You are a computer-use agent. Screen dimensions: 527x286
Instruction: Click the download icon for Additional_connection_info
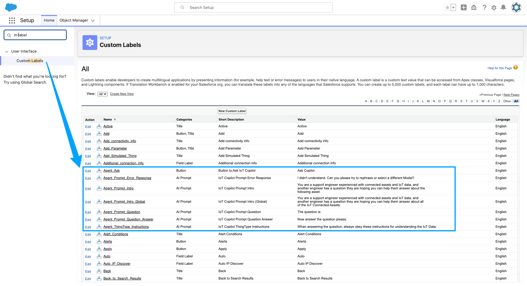click(x=99, y=163)
